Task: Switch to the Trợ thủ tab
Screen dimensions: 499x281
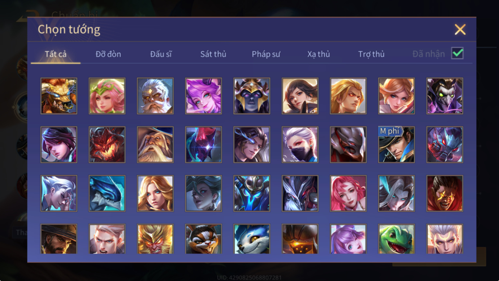Action: [371, 54]
